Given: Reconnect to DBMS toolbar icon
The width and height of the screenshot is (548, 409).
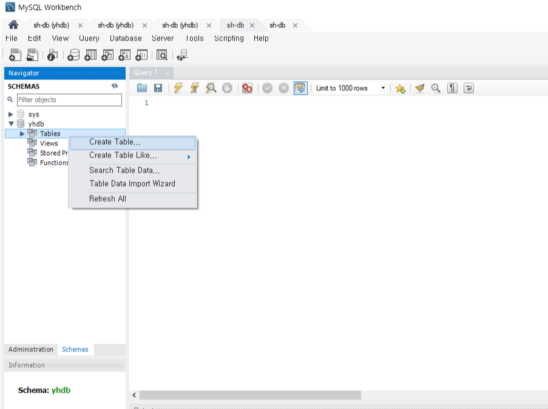Looking at the screenshot, I should point(182,55).
